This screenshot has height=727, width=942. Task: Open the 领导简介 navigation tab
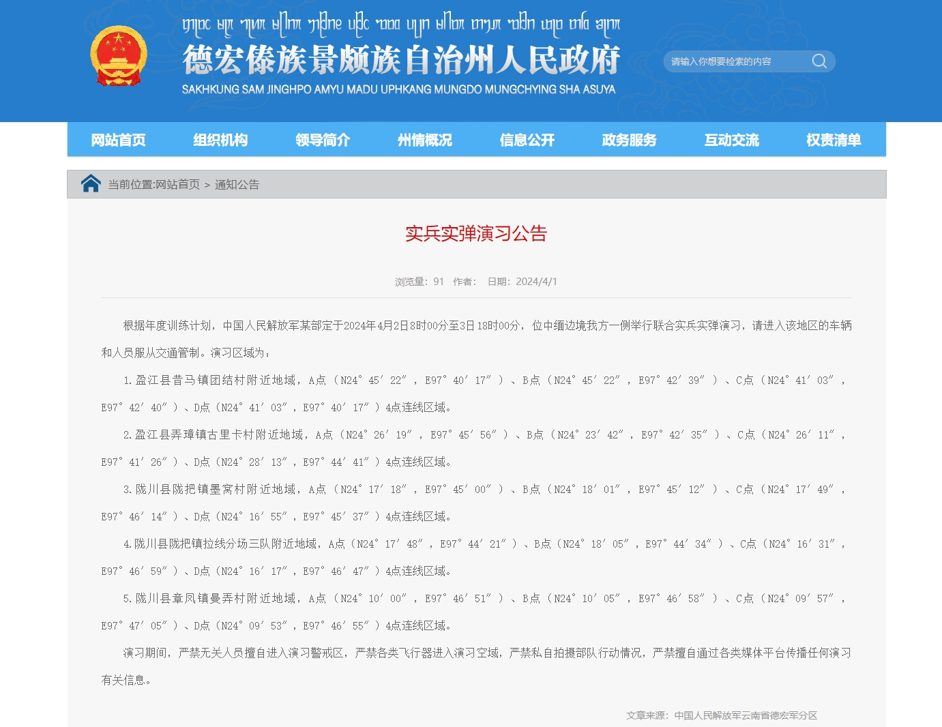point(323,140)
